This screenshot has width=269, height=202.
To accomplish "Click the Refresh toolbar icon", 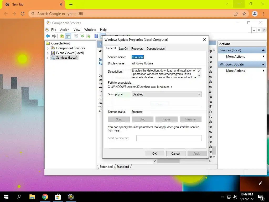I will point(82,36).
